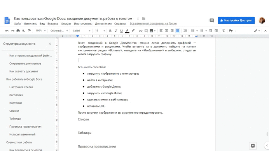Open the Файл menu

coord(17,24)
